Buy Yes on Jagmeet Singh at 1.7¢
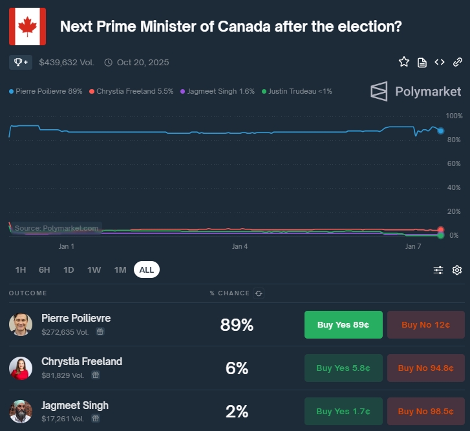 (x=343, y=411)
